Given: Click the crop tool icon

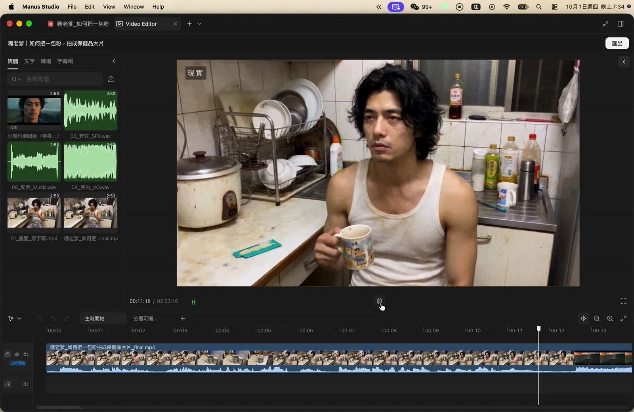Looking at the screenshot, I should tap(40, 318).
